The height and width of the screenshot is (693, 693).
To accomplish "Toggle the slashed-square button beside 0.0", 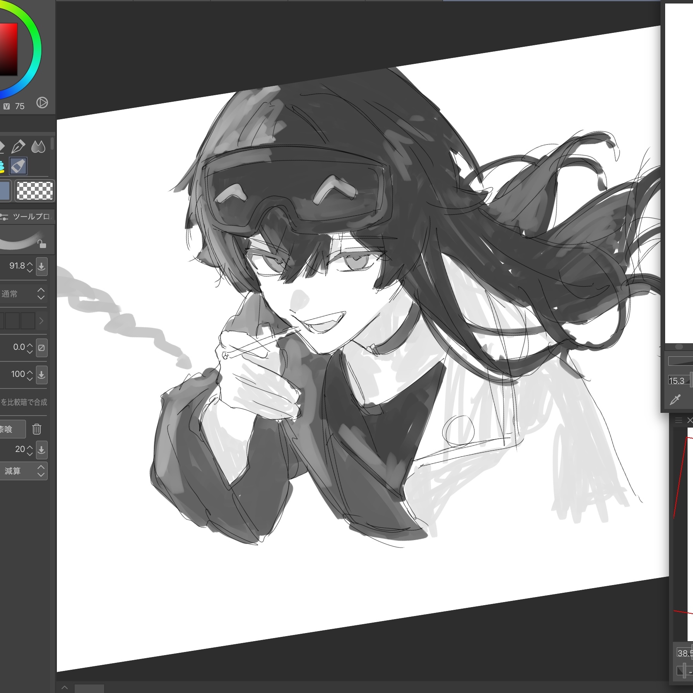I will (41, 347).
